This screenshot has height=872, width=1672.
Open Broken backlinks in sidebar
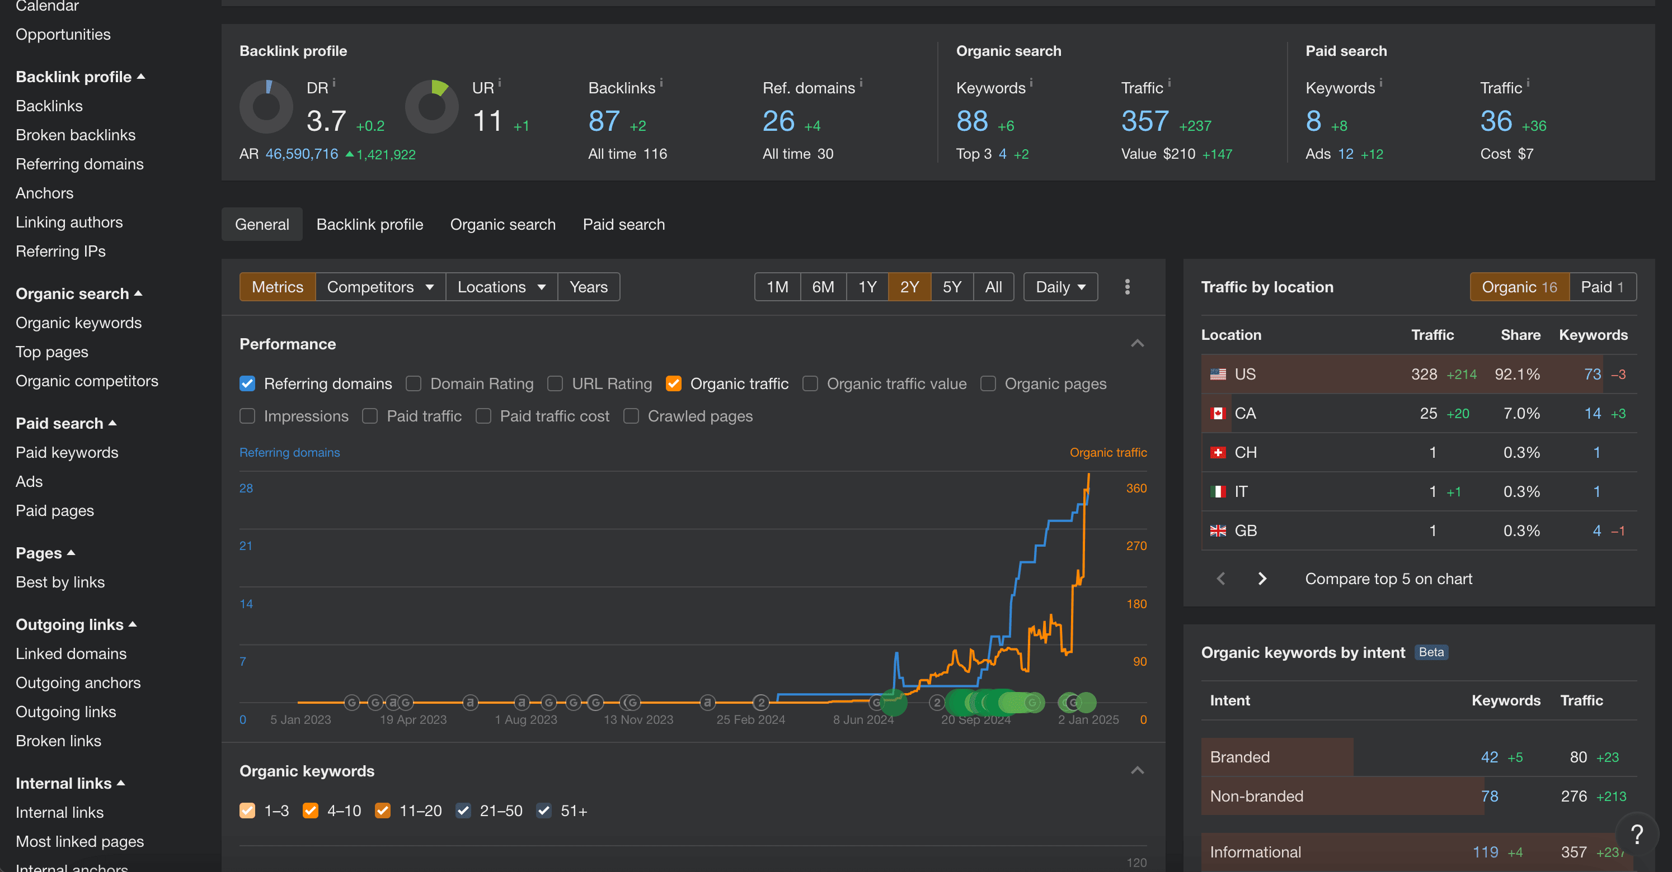pos(76,135)
